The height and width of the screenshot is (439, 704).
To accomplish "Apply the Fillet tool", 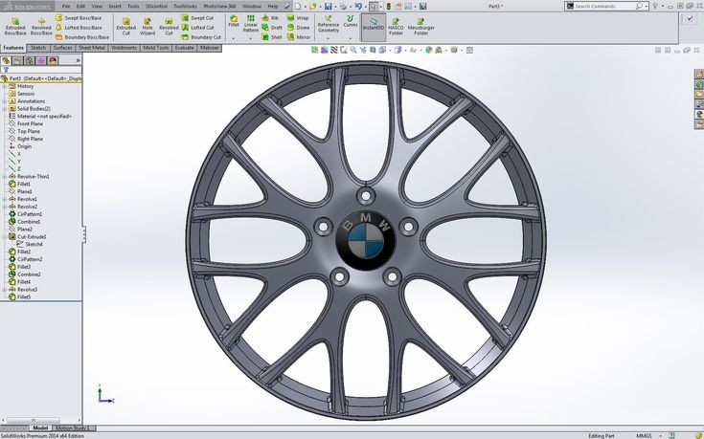I will [x=234, y=21].
